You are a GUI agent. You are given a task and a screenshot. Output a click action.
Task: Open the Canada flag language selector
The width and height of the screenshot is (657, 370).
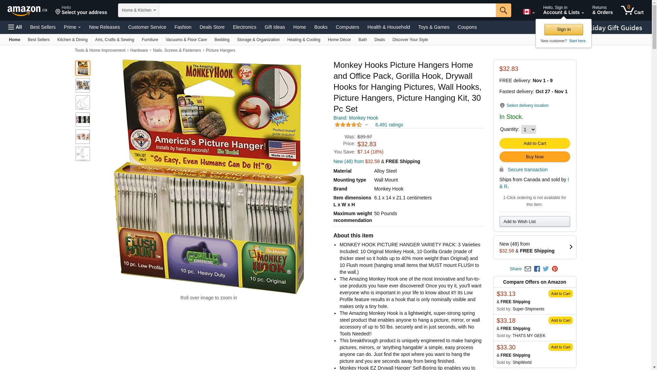pos(529,12)
